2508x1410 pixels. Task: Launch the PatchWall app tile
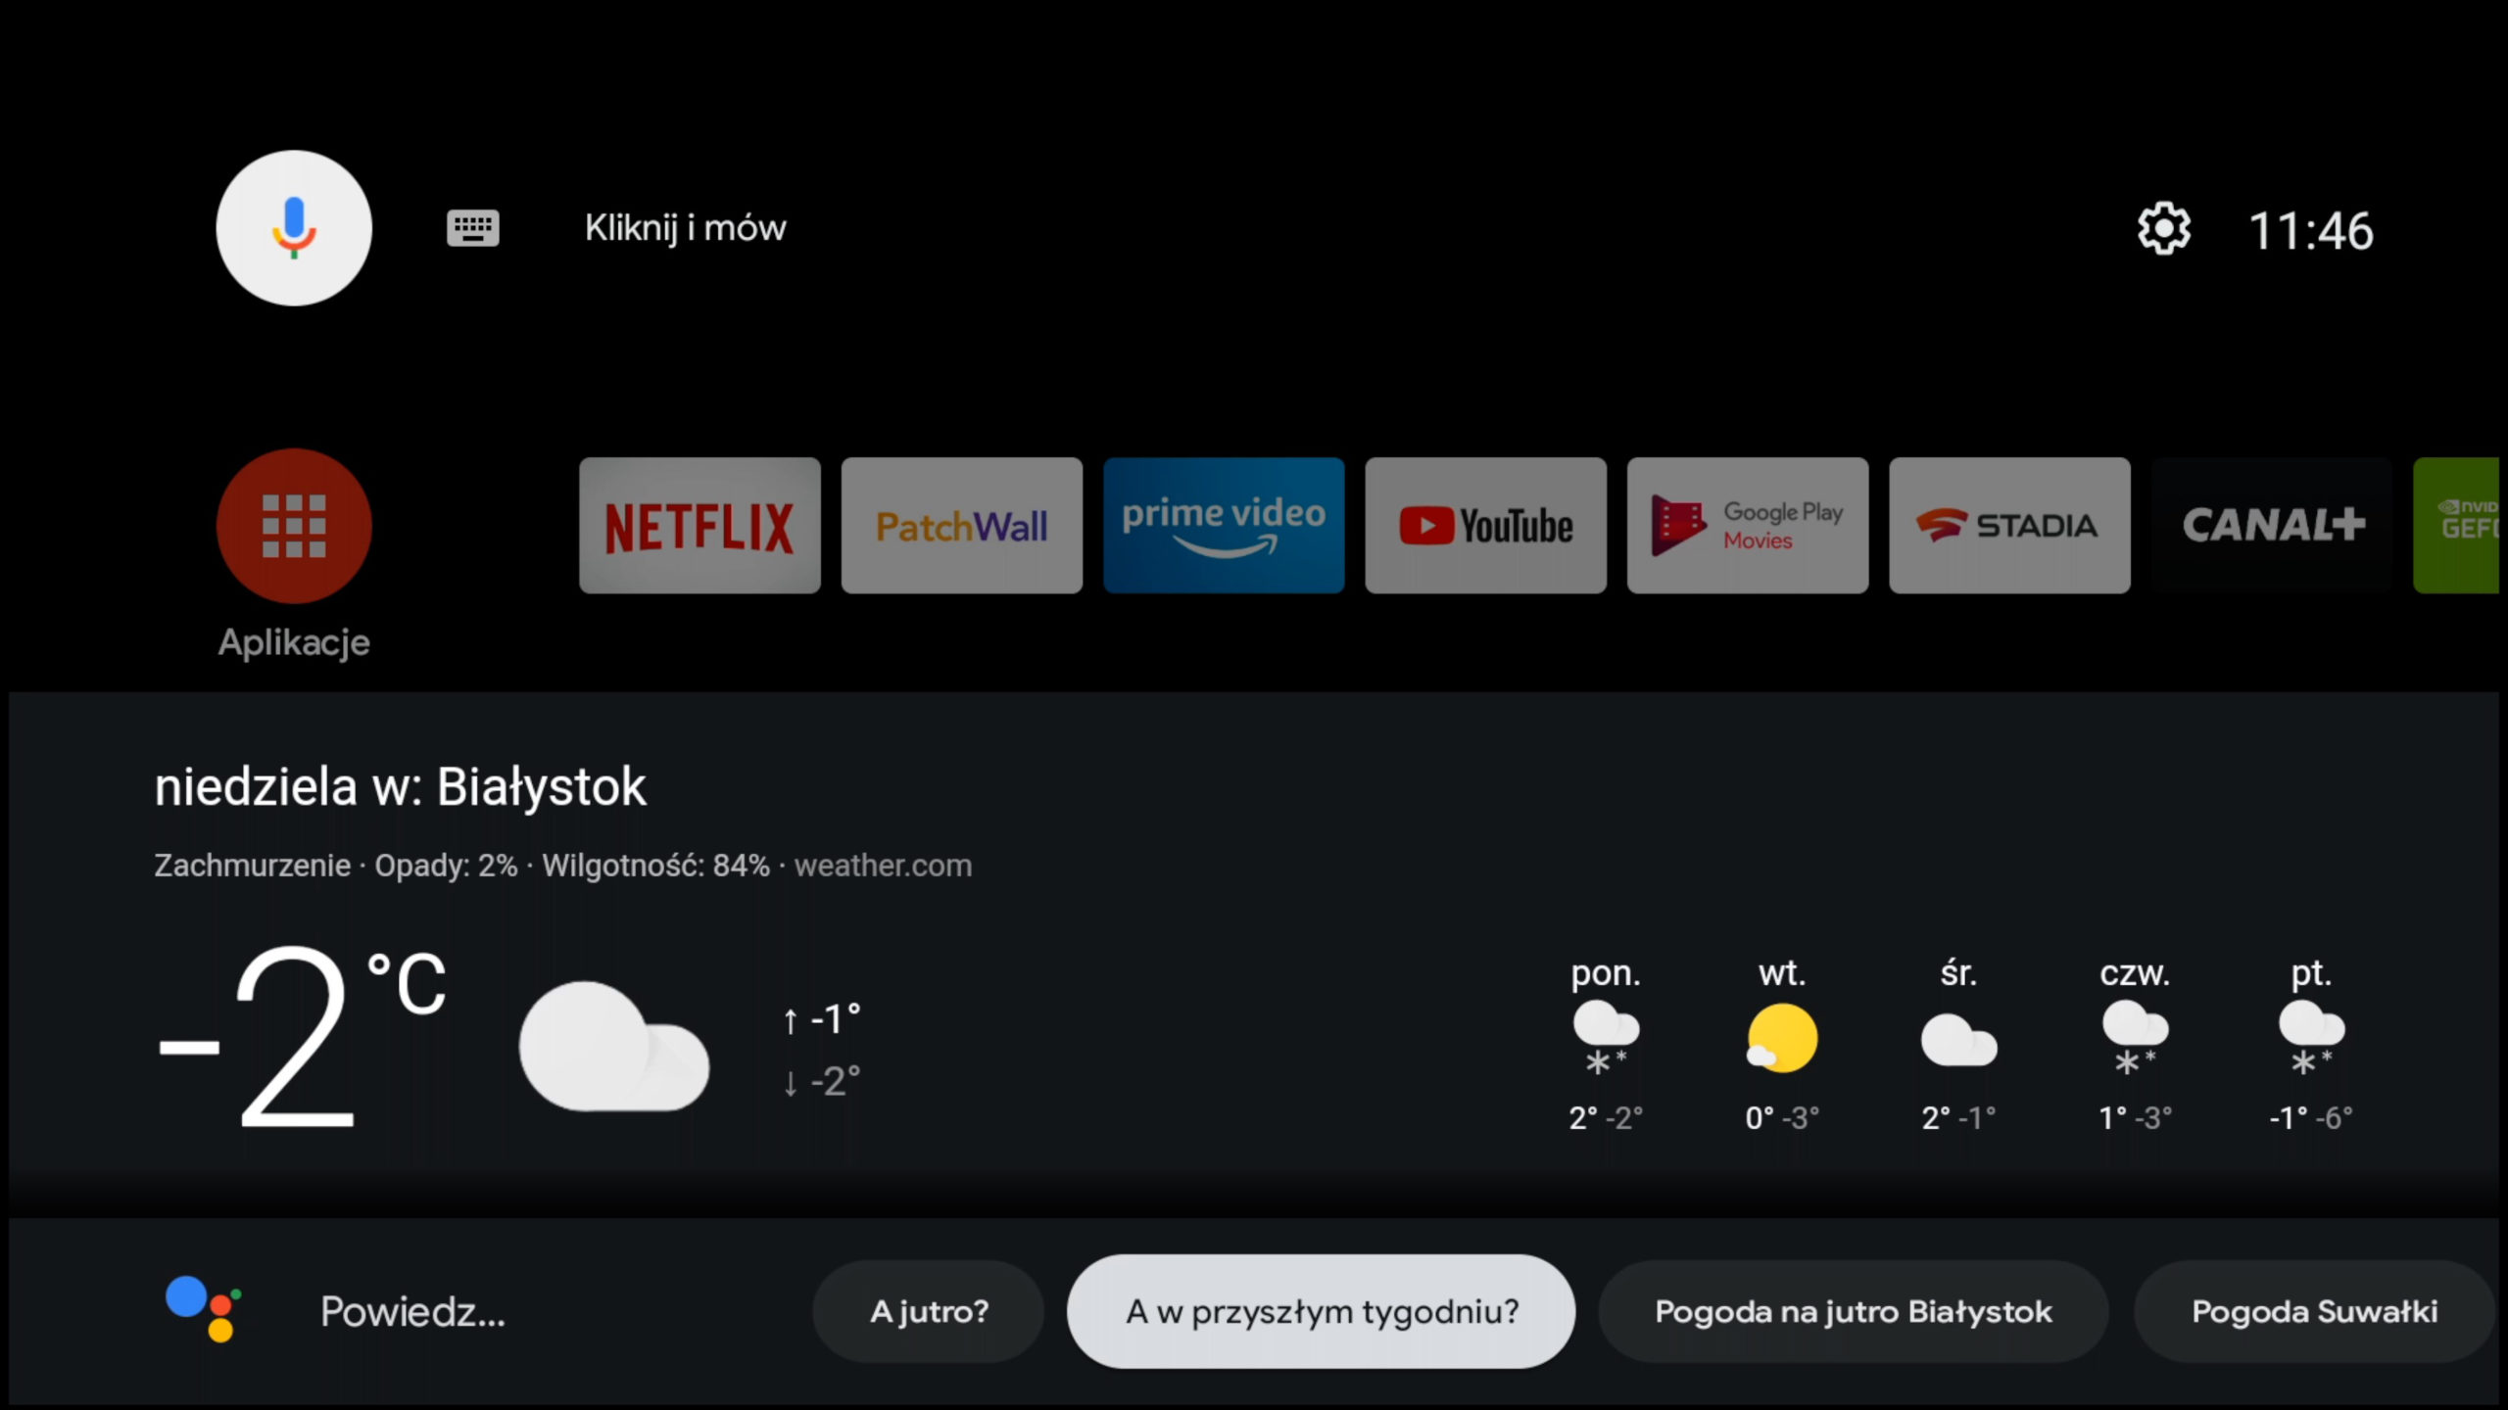click(x=962, y=526)
